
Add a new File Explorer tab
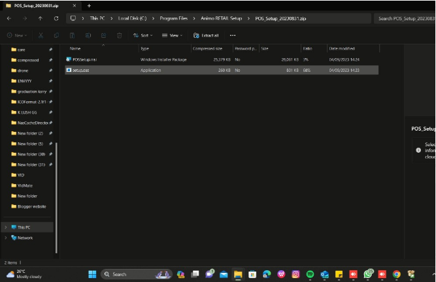(89, 5)
